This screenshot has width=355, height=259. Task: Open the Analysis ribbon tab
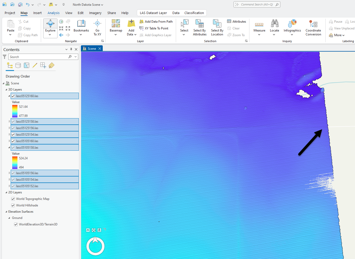click(54, 13)
